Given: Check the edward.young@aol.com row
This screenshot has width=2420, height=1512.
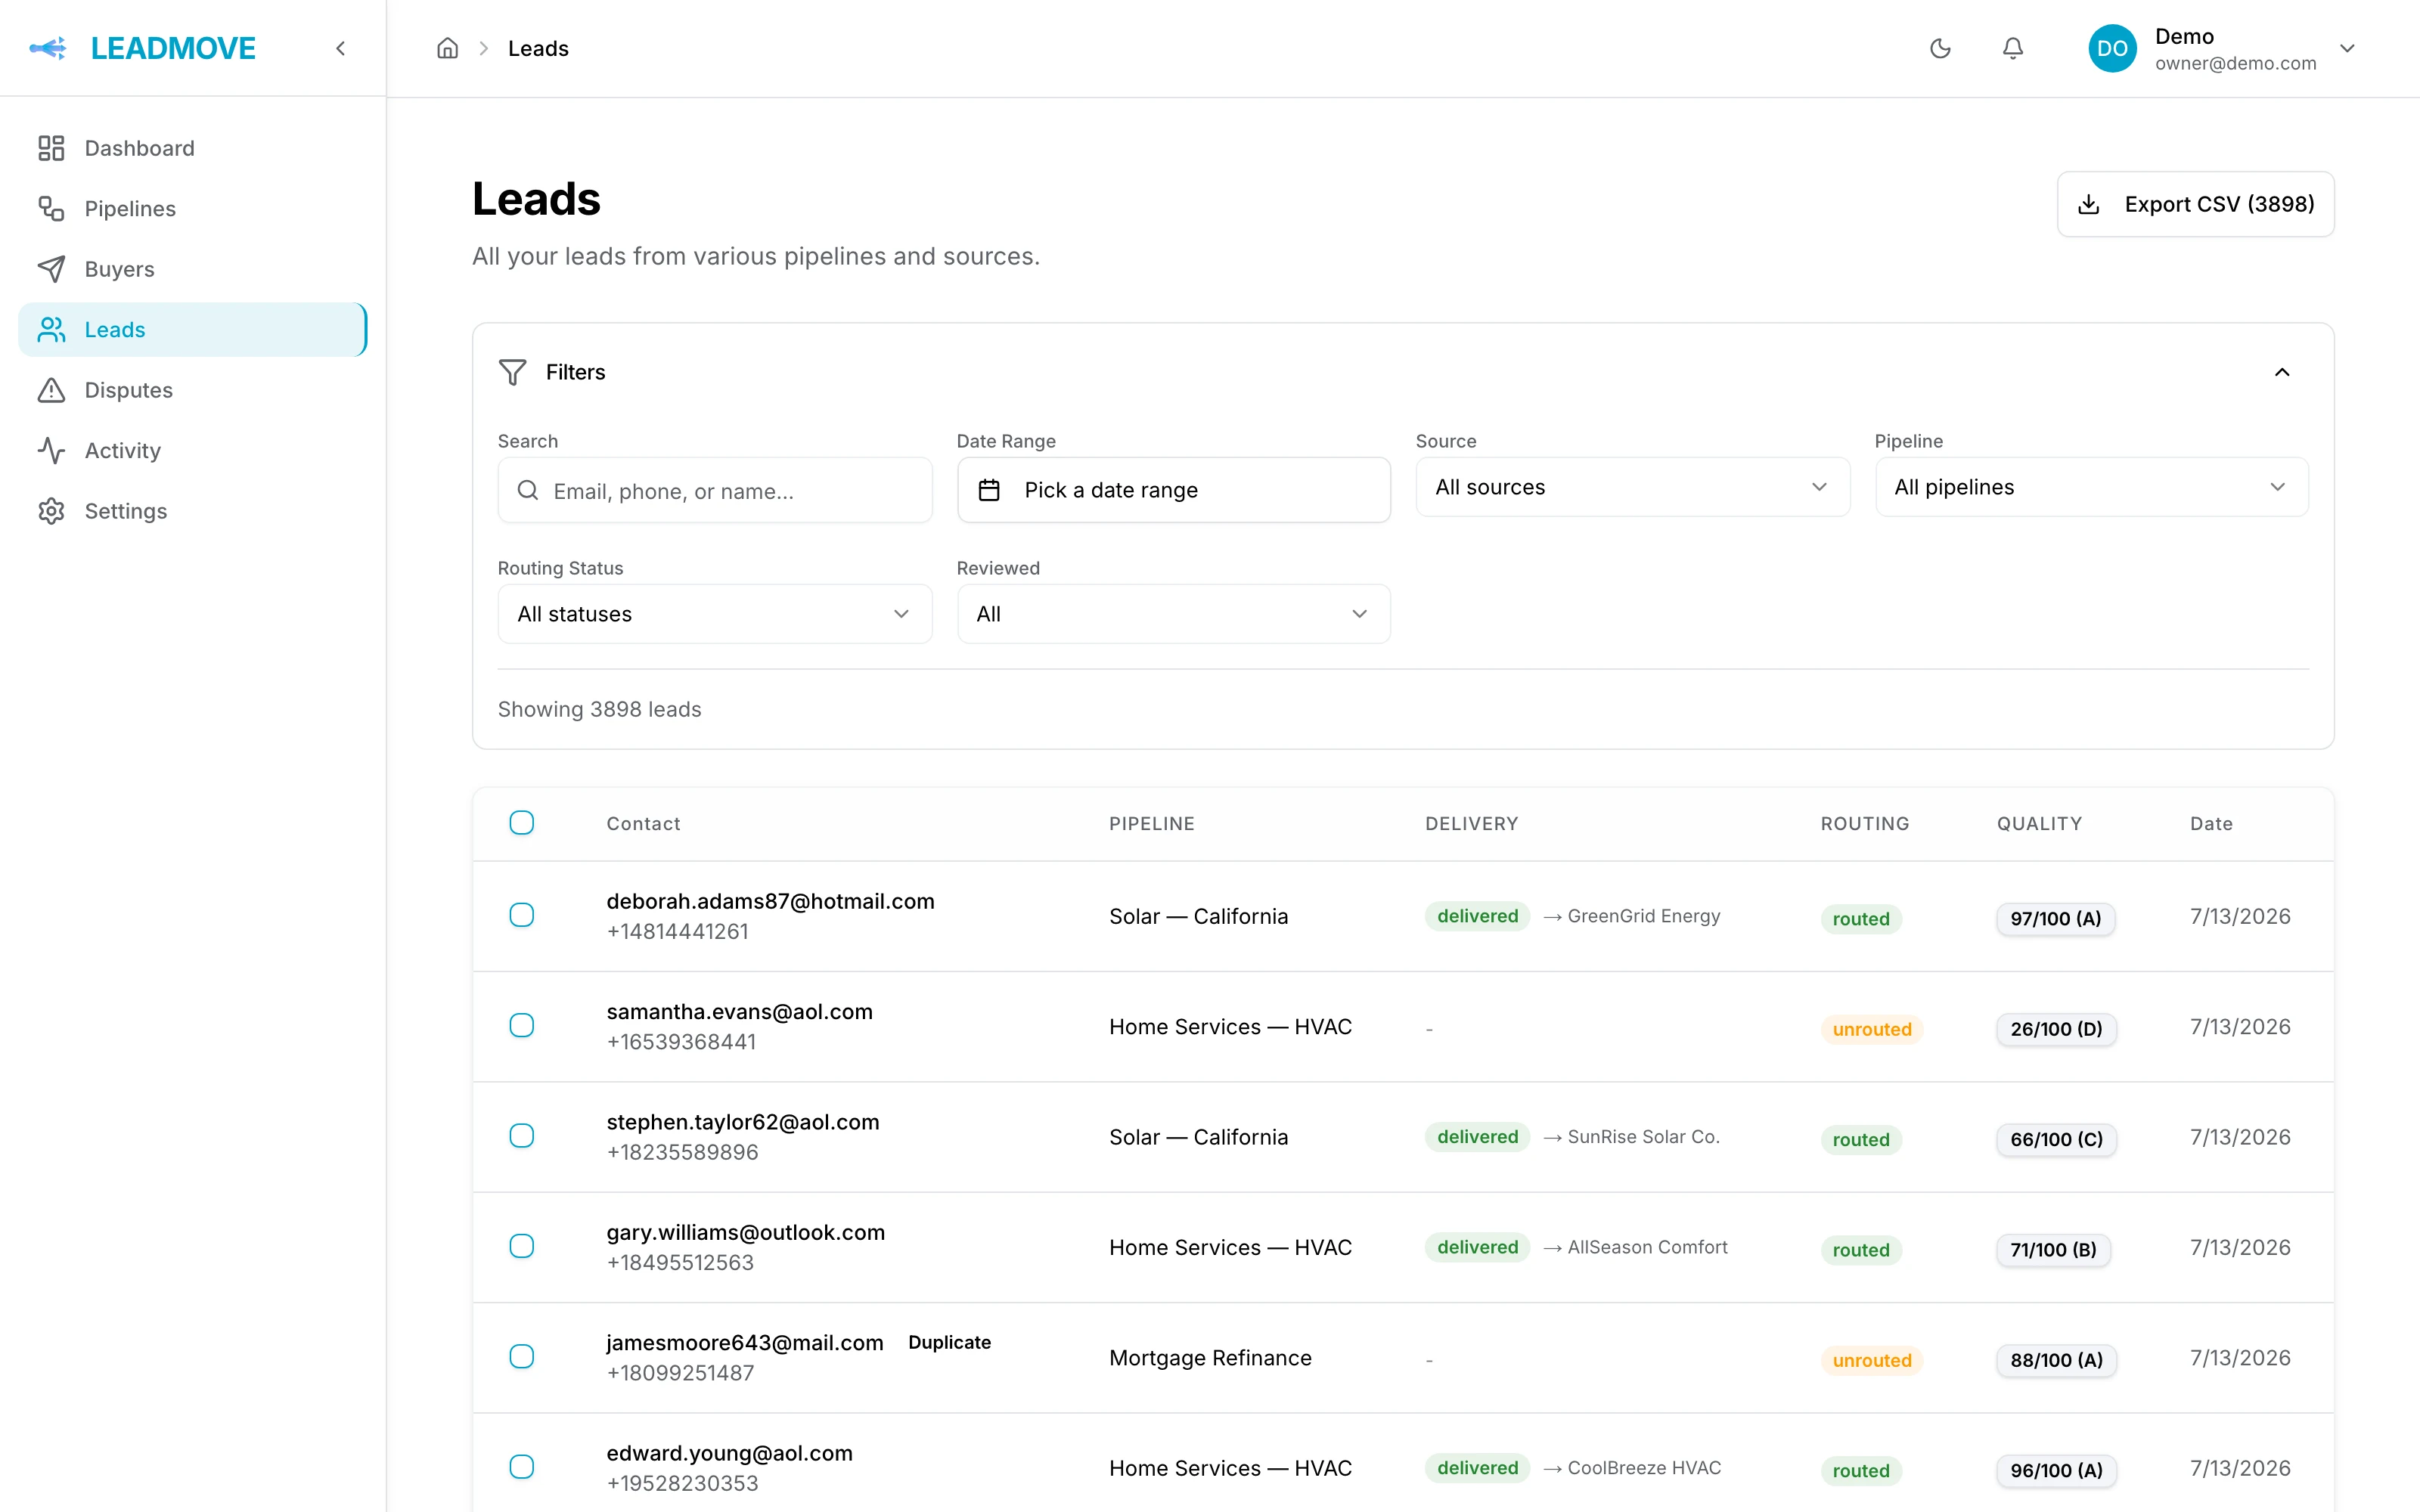Looking at the screenshot, I should tap(522, 1467).
